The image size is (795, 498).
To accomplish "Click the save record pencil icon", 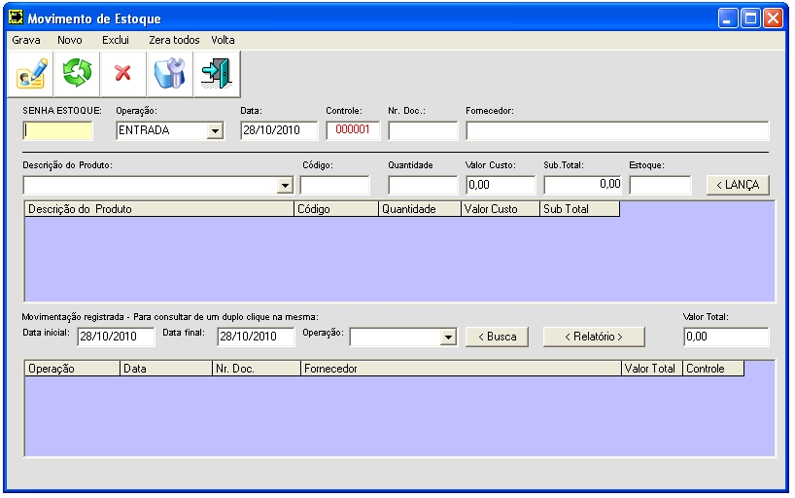I will pos(31,73).
